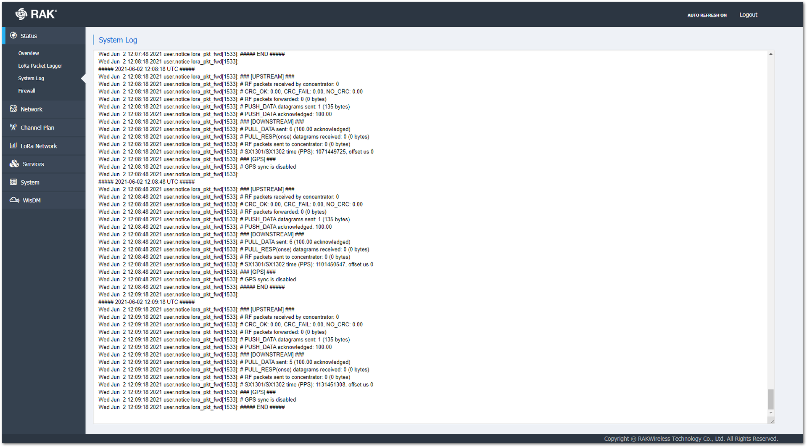
Task: Click log line with PPS time 1101450547
Action: pos(236,264)
